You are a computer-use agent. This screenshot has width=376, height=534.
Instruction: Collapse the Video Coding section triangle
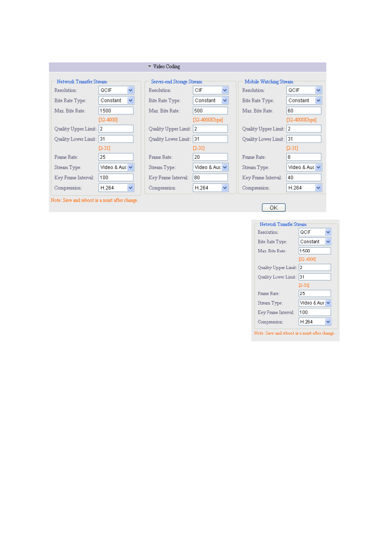pyautogui.click(x=150, y=66)
